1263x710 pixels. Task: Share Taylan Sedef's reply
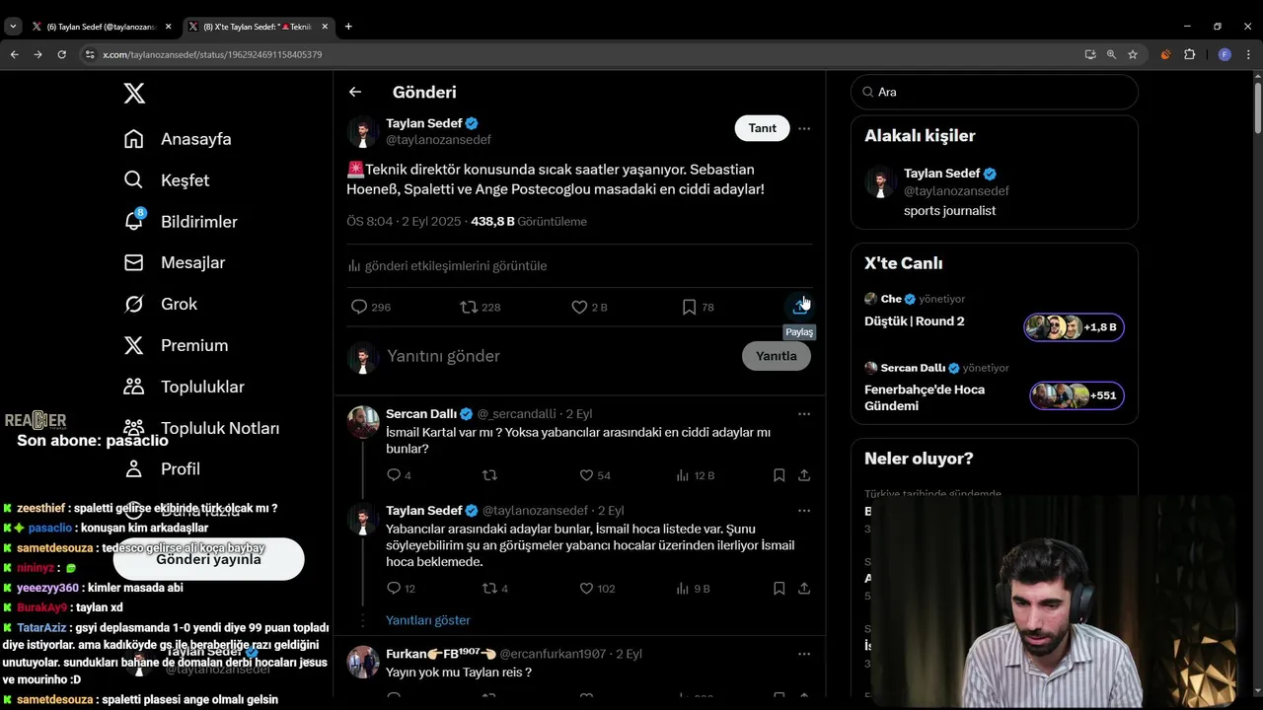[804, 589]
